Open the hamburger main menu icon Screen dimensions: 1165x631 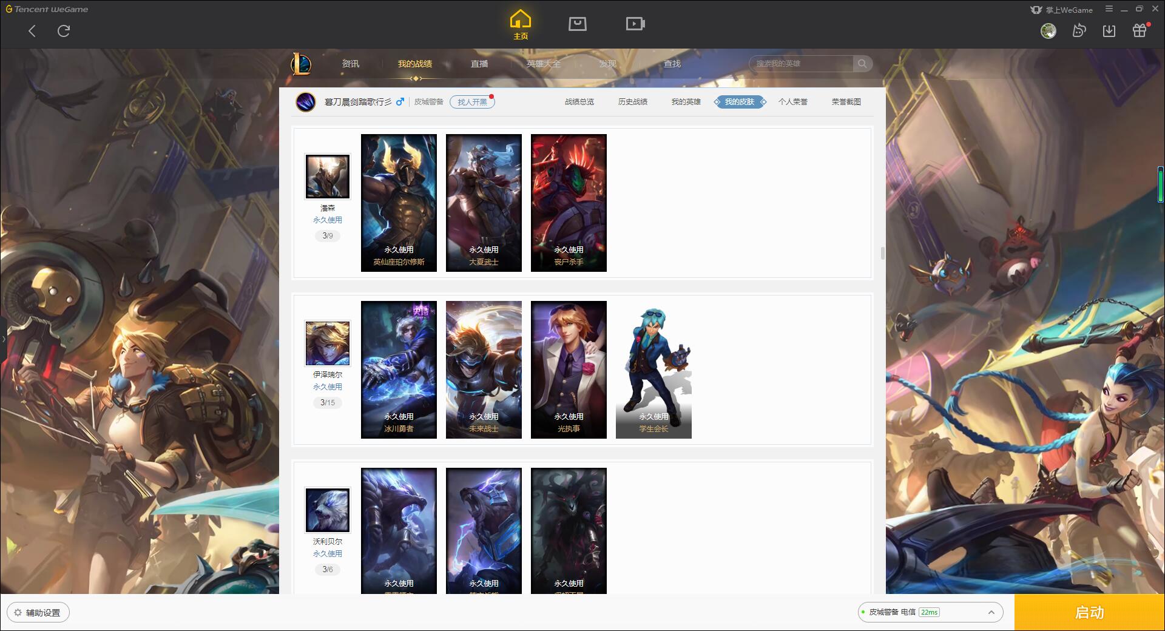(x=1110, y=9)
